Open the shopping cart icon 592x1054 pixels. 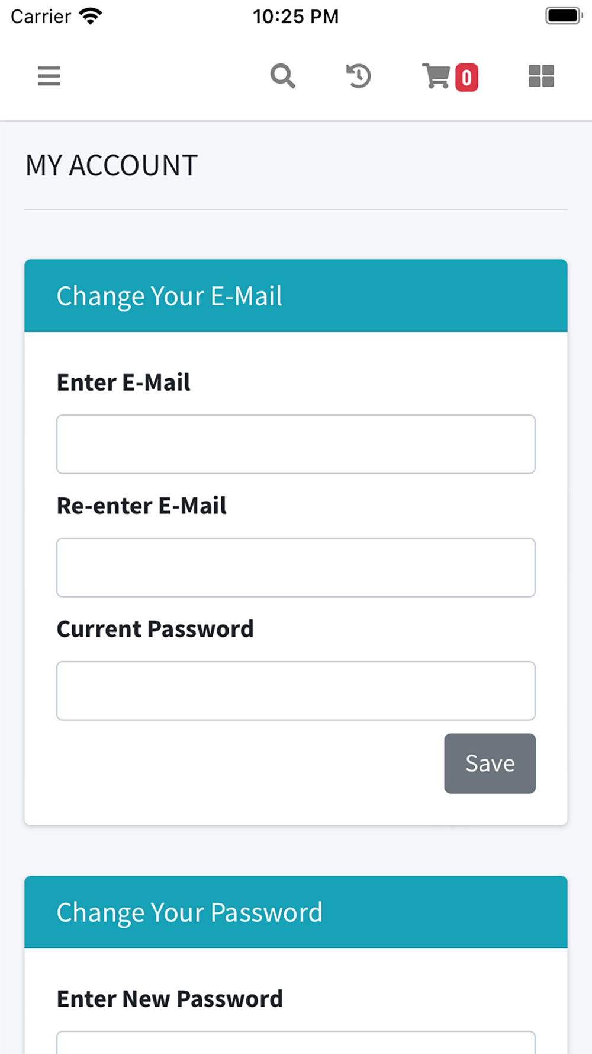(x=436, y=76)
